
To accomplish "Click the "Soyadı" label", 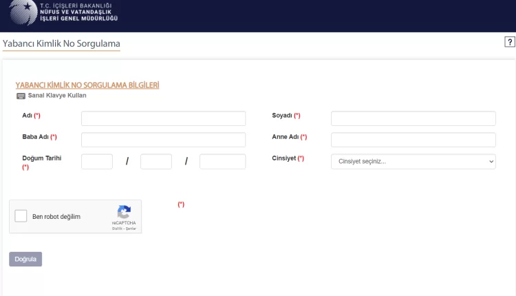I will [x=282, y=115].
